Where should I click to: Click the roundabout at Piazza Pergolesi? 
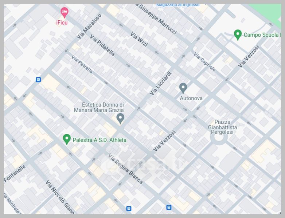(219, 138)
